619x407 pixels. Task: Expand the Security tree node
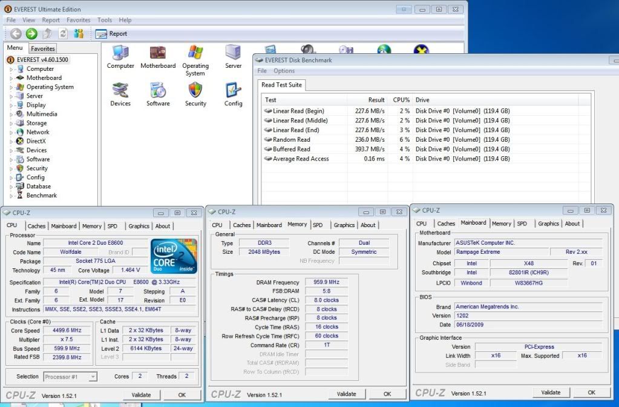11,169
